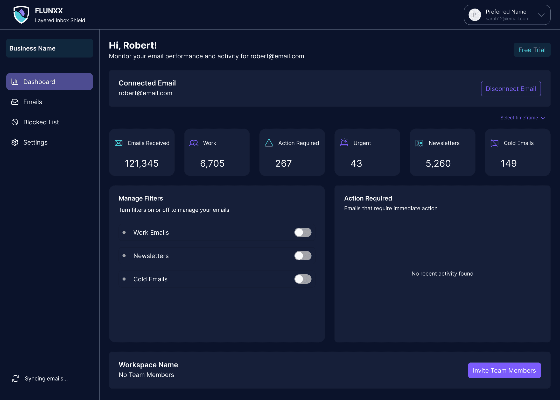560x400 pixels.
Task: Click Invite Team Members button
Action: [x=504, y=370]
